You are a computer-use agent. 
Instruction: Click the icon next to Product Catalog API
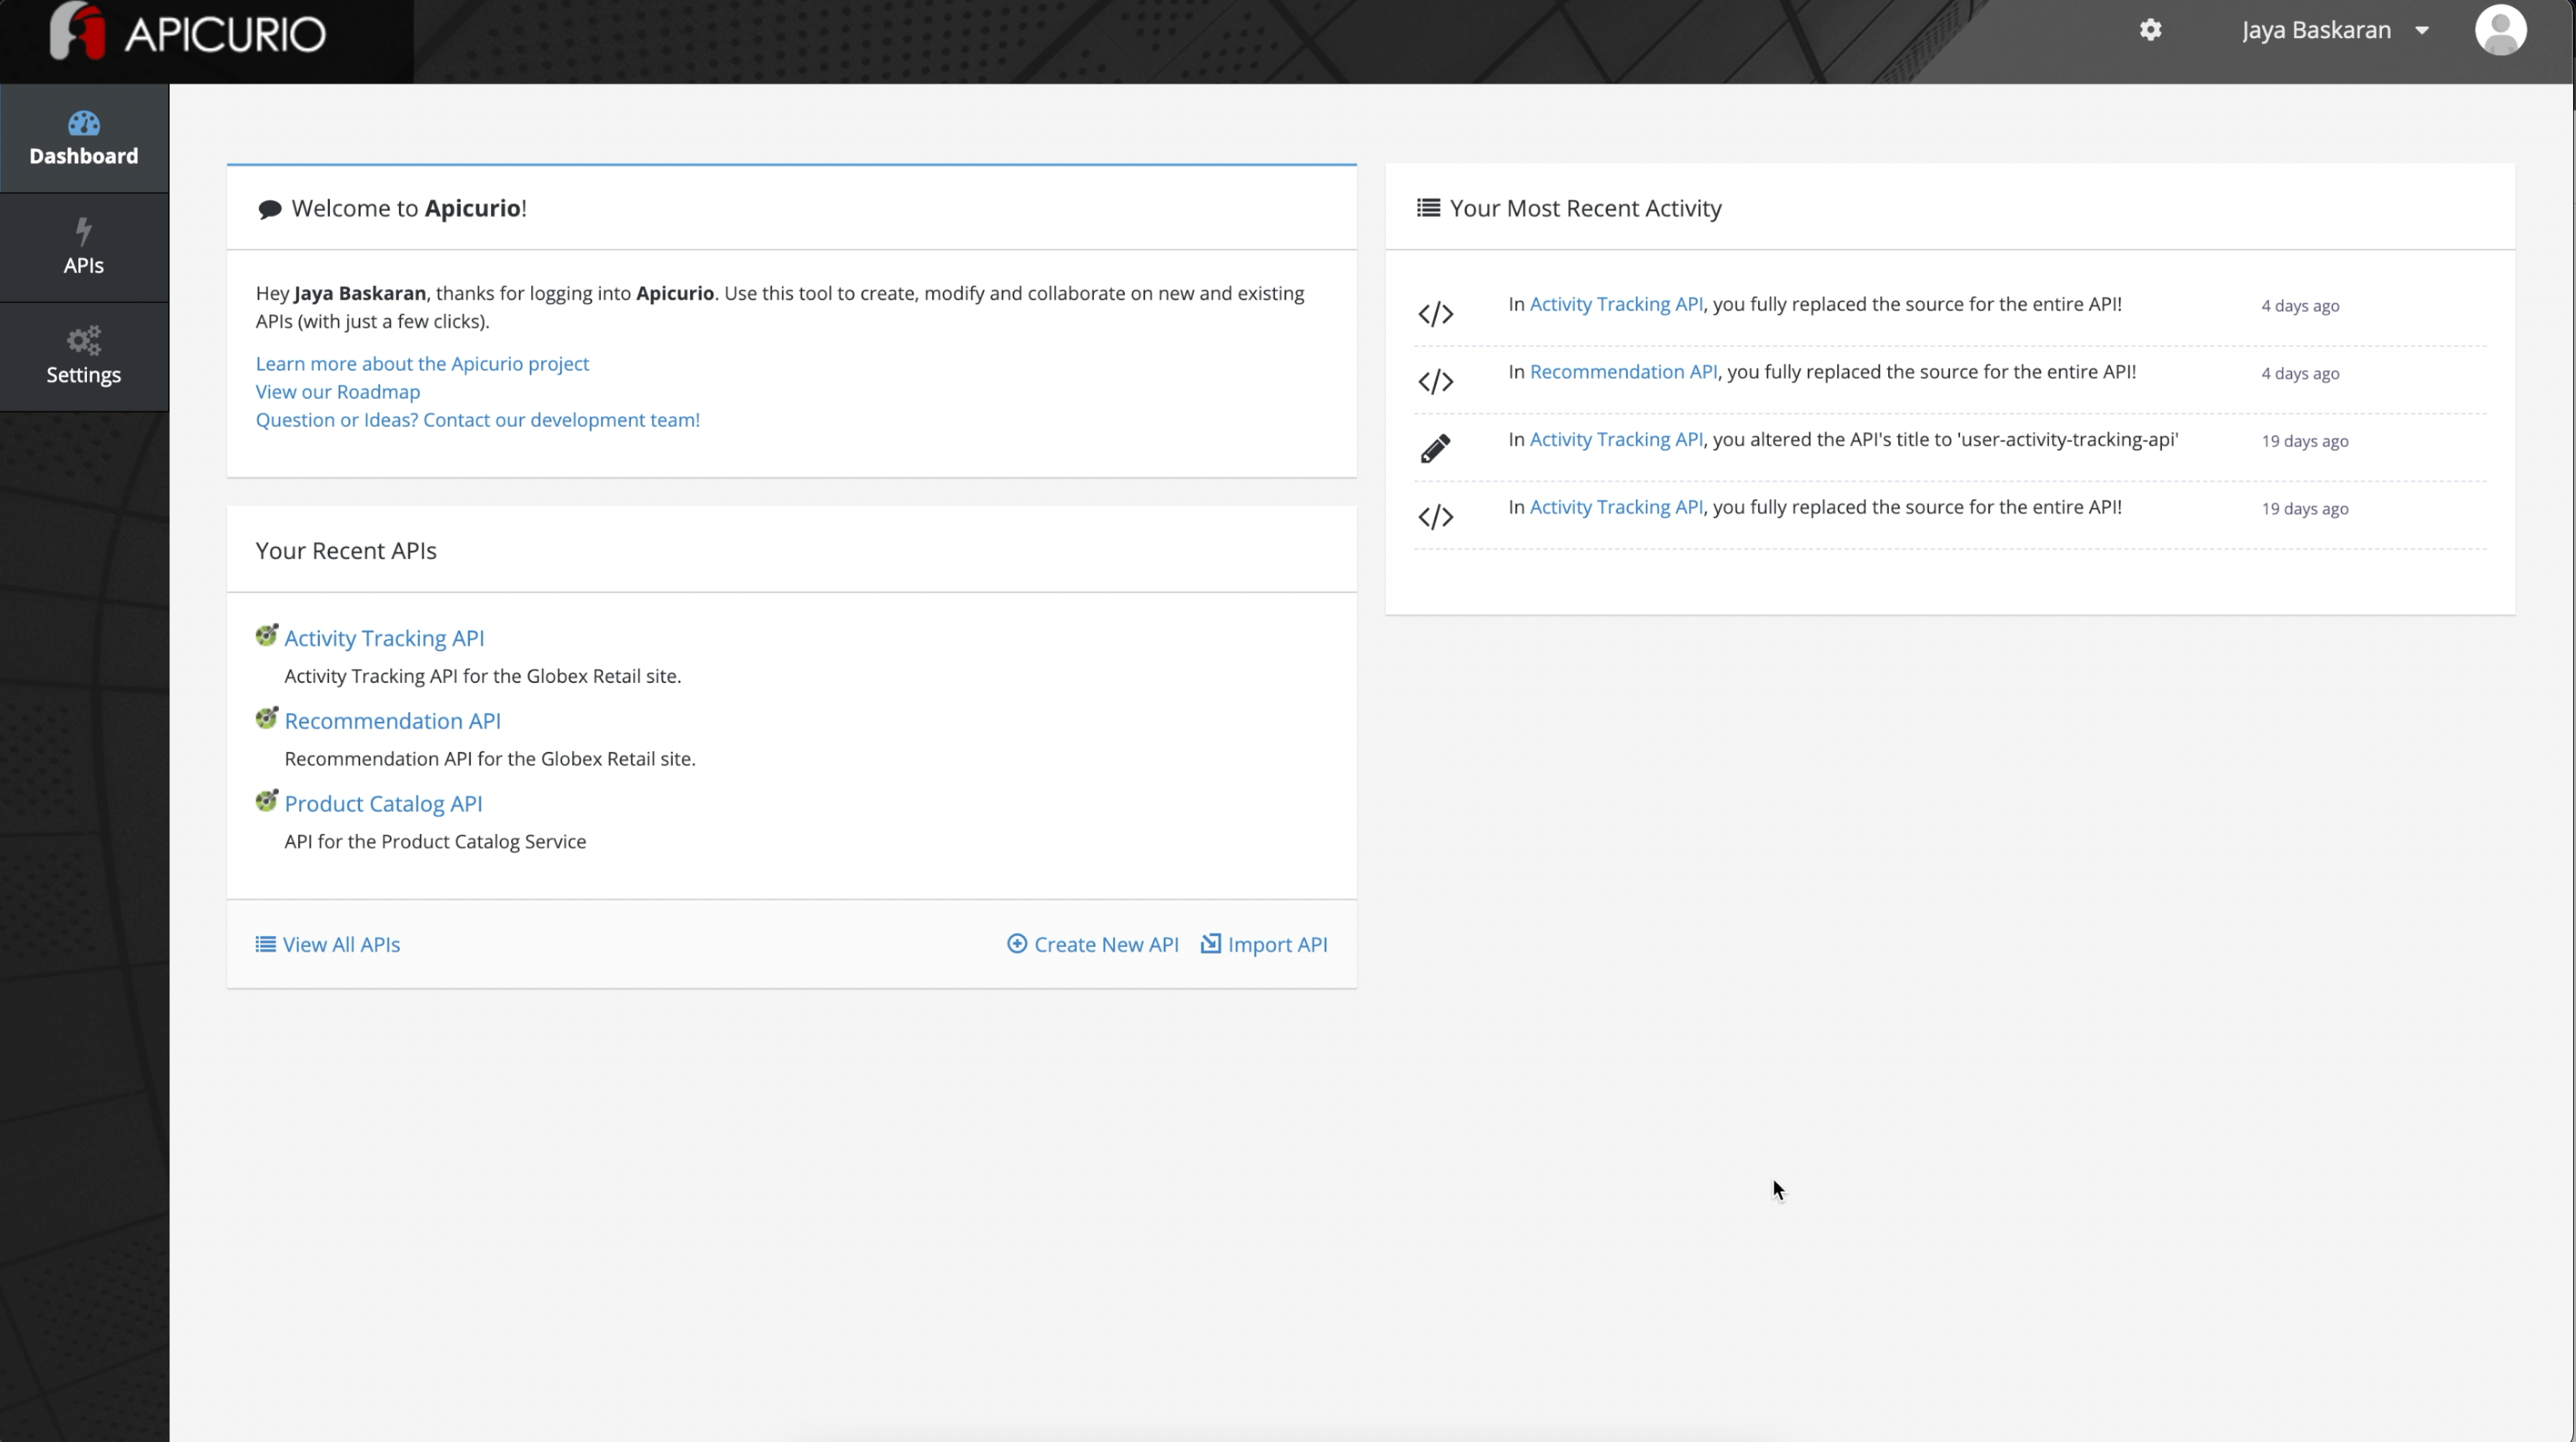[266, 801]
